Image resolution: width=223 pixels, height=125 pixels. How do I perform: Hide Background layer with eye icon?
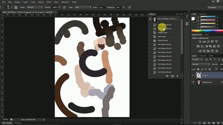193,82
